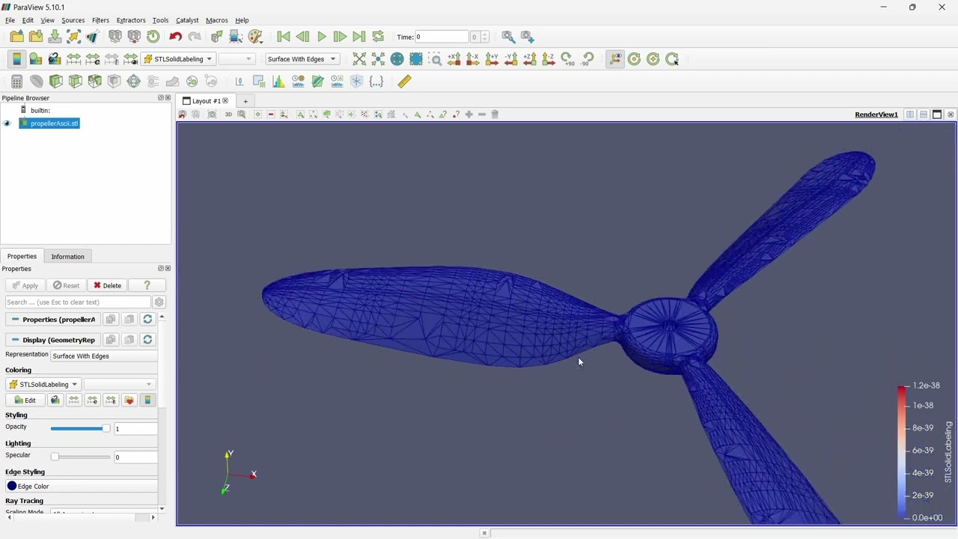Click the Threshold filter icon
The height and width of the screenshot is (539, 958).
[94, 82]
